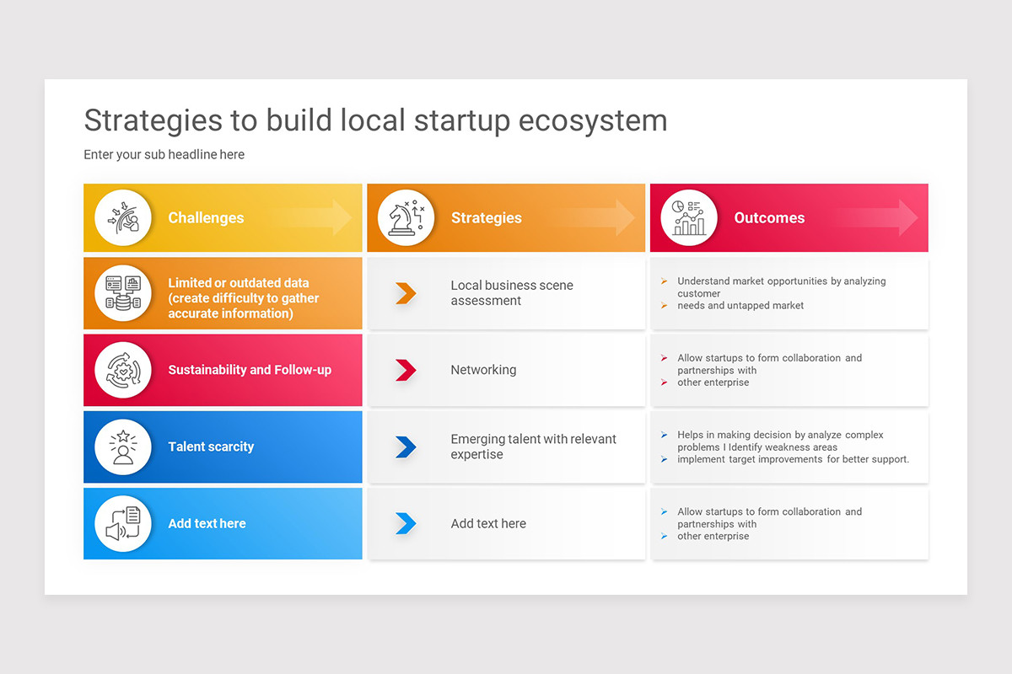Select the needs and untapped market bullet
This screenshot has height=674, width=1012.
pyautogui.click(x=740, y=306)
